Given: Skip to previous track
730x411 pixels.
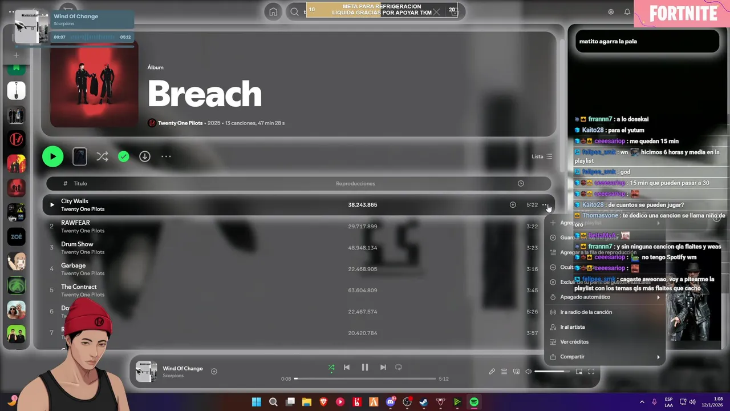Looking at the screenshot, I should [x=347, y=368].
